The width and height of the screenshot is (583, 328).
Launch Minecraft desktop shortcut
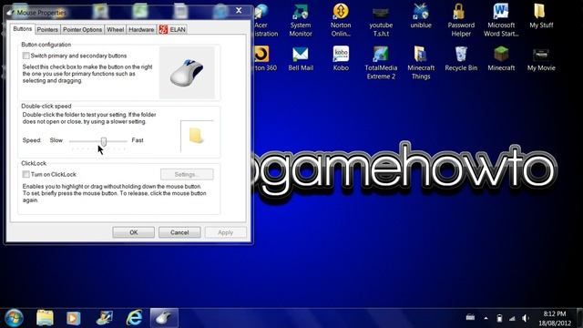[x=501, y=58]
